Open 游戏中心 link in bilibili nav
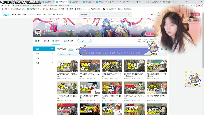The height and width of the screenshot is (115, 204). click(x=31, y=15)
